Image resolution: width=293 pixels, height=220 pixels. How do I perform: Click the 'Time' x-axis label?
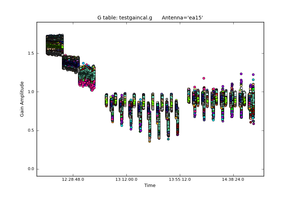(150, 186)
